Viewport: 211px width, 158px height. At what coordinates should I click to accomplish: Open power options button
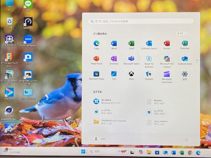[186, 140]
